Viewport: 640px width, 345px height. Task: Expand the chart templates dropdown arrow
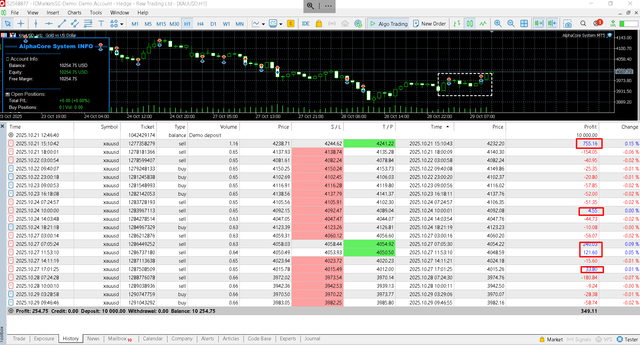tap(281, 24)
